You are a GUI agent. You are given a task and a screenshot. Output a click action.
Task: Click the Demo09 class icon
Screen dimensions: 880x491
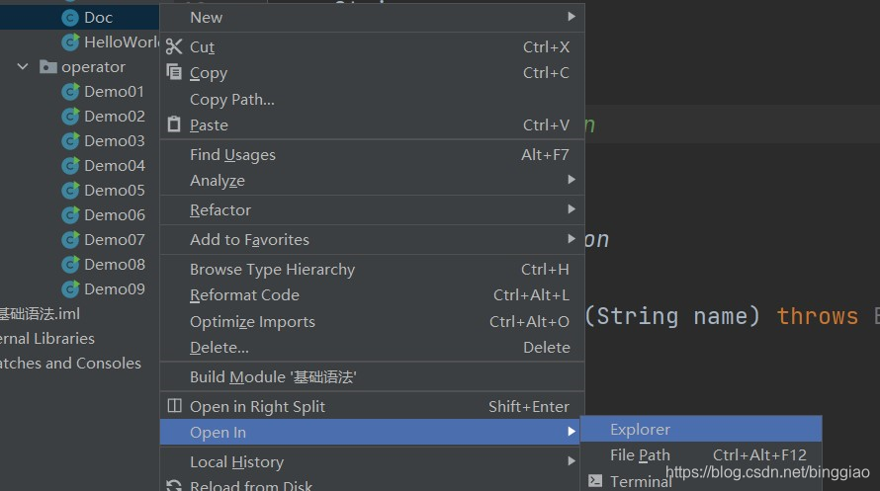pos(70,289)
